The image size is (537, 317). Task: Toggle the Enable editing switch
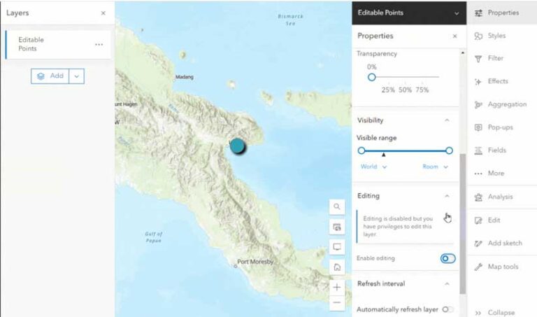(448, 258)
